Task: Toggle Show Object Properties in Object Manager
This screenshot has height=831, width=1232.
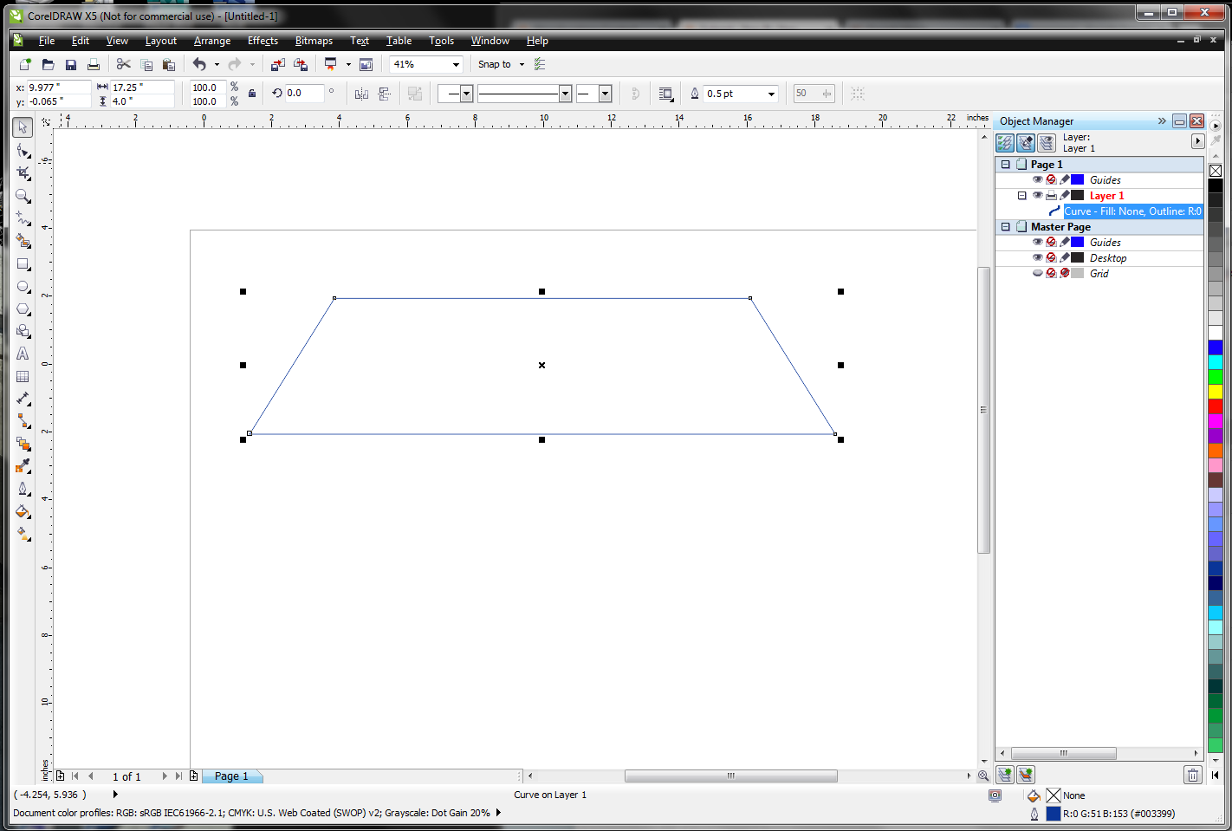Action: tap(1005, 143)
